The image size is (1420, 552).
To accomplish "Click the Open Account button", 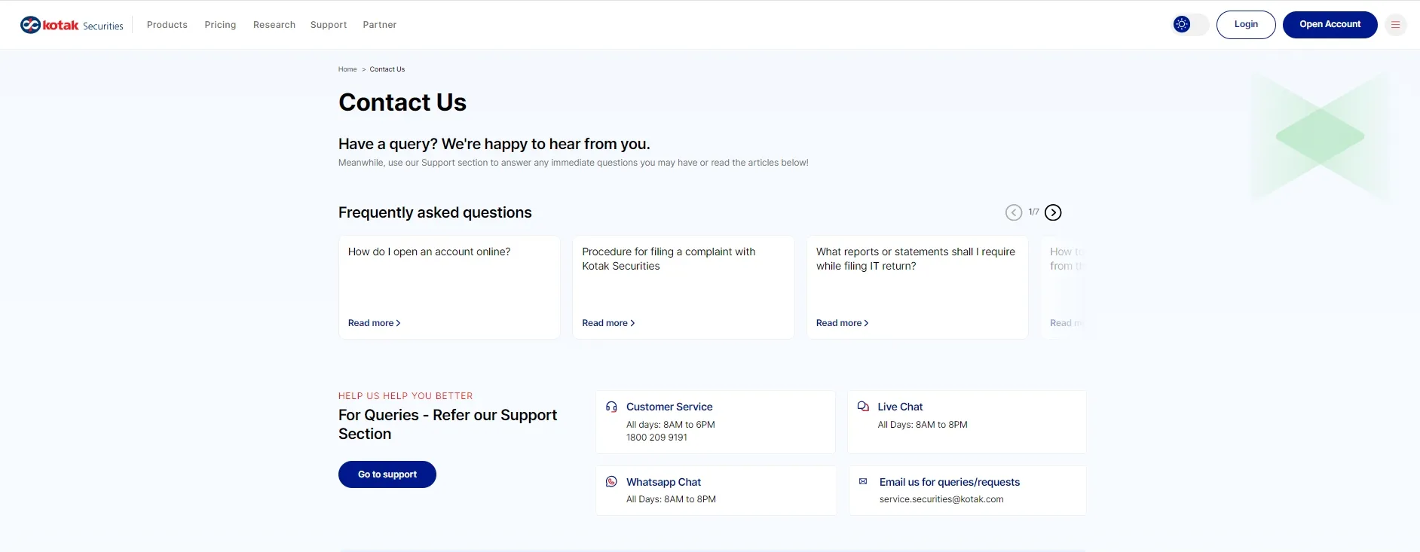I will coord(1330,25).
